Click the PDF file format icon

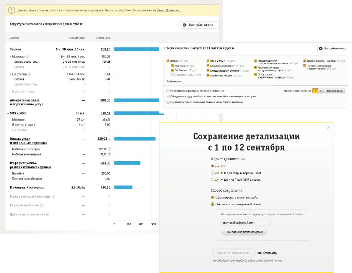pos(217,166)
